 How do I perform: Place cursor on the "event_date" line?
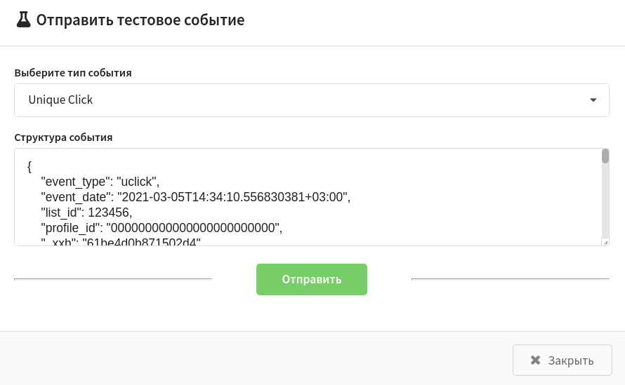click(195, 197)
